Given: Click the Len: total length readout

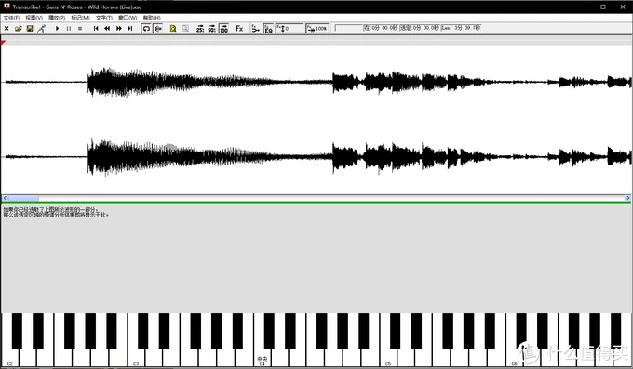Looking at the screenshot, I should click(x=461, y=28).
